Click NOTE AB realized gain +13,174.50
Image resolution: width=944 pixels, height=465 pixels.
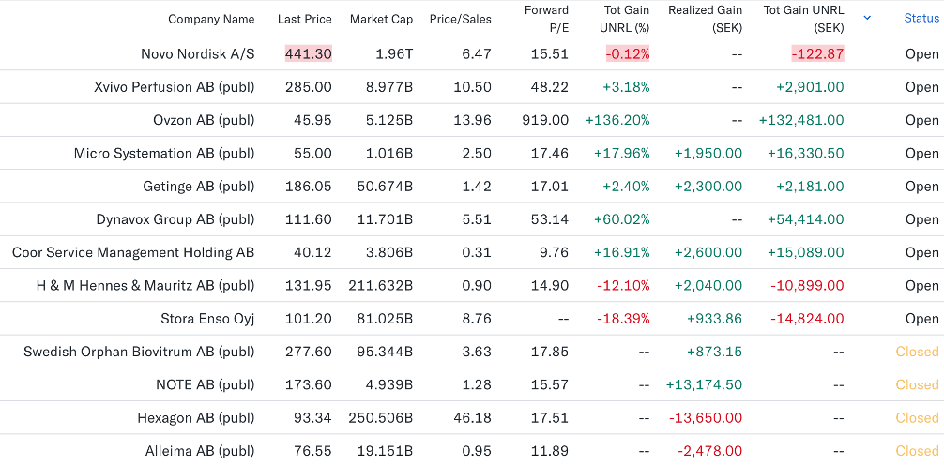[704, 384]
